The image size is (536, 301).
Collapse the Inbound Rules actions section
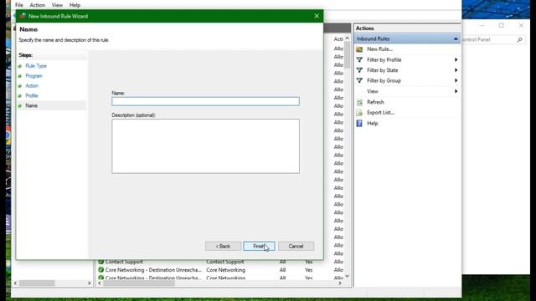point(456,39)
